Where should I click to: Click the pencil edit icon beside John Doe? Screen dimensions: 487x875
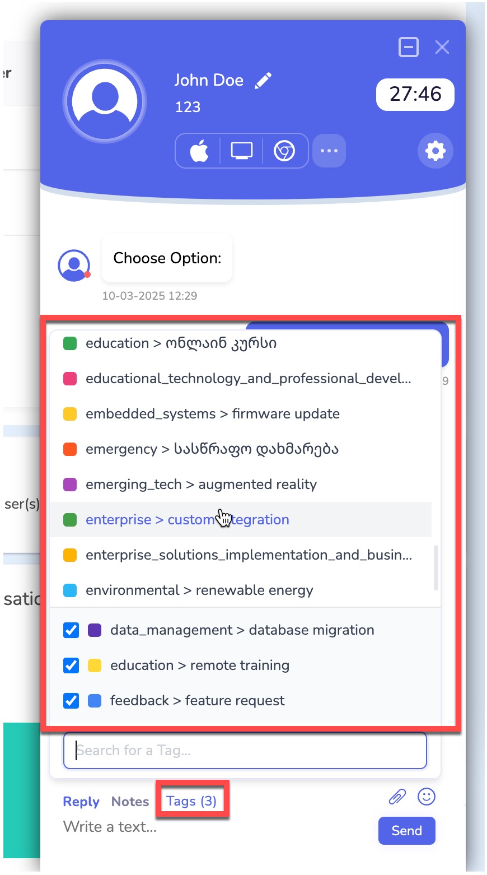[263, 81]
